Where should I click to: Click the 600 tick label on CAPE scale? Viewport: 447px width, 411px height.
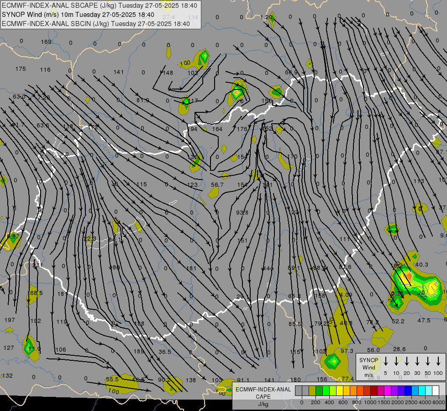point(343,402)
